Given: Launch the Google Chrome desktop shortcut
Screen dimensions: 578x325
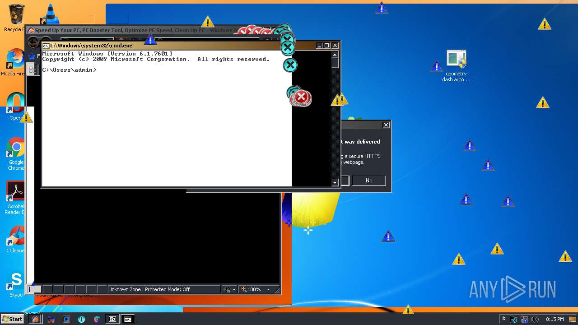Looking at the screenshot, I should point(16,153).
